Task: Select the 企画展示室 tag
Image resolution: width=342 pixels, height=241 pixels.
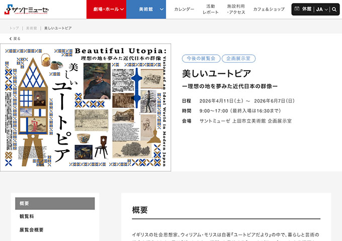Action: tap(238, 58)
